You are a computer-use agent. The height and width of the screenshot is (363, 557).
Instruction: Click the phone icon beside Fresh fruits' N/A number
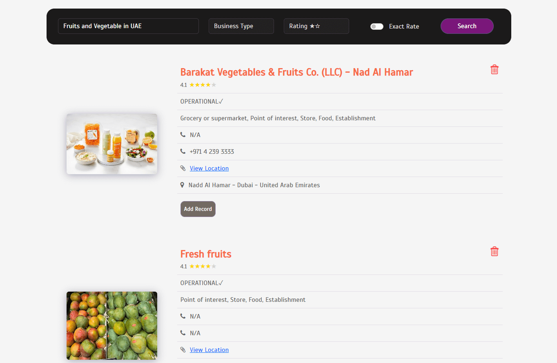(x=183, y=316)
